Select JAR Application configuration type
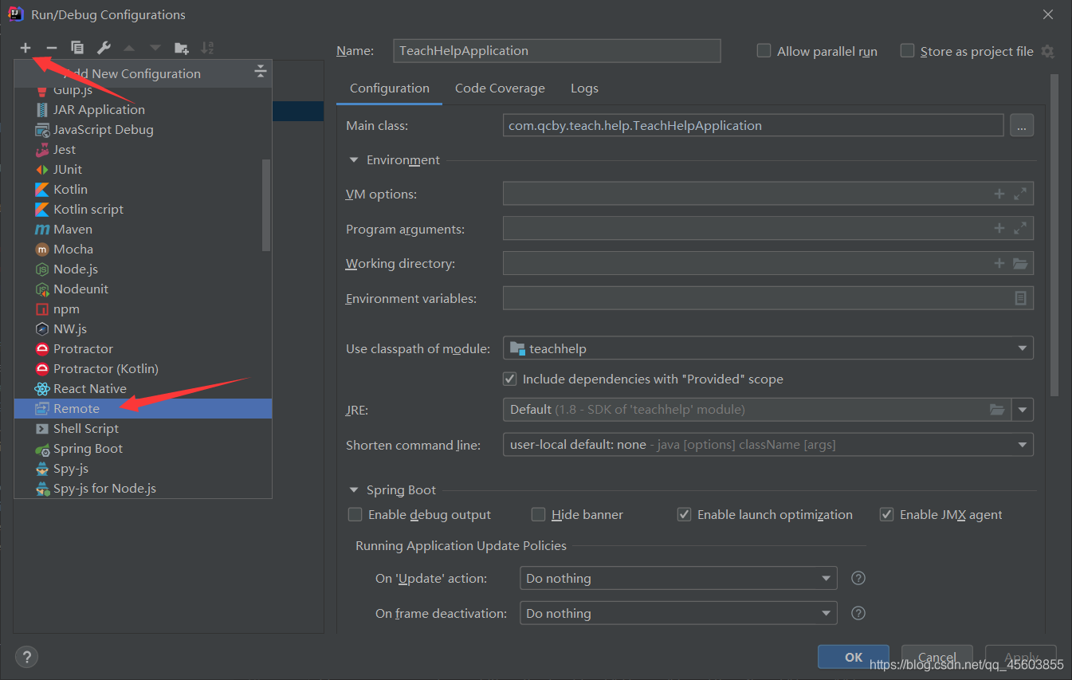 [143, 109]
